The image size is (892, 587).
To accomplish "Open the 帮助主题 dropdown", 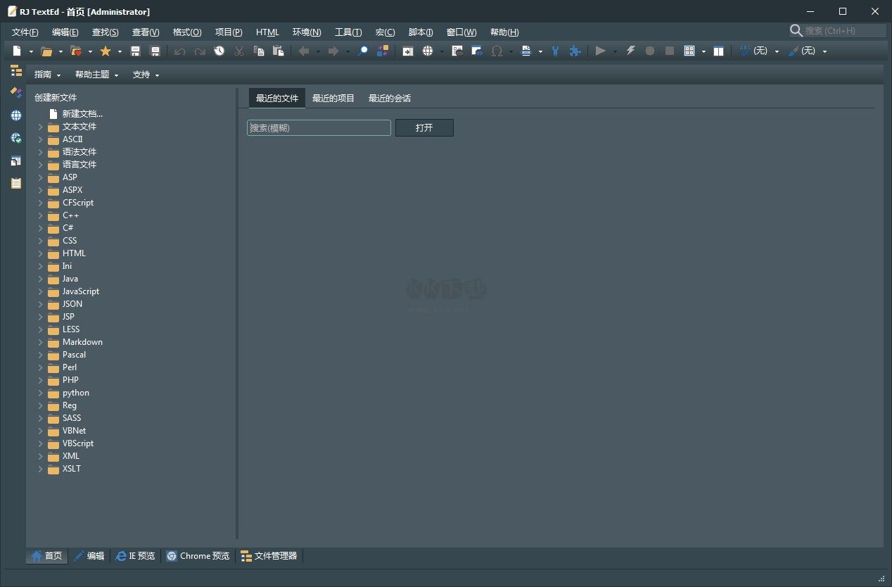I will pyautogui.click(x=96, y=75).
